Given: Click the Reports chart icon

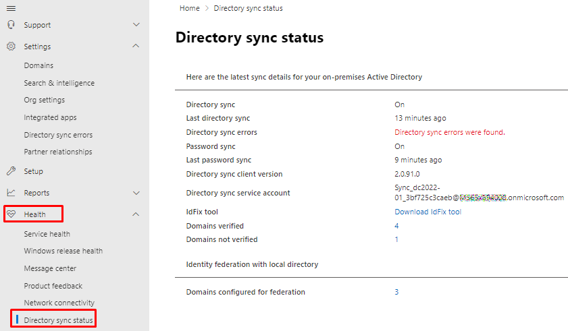Looking at the screenshot, I should pos(11,193).
